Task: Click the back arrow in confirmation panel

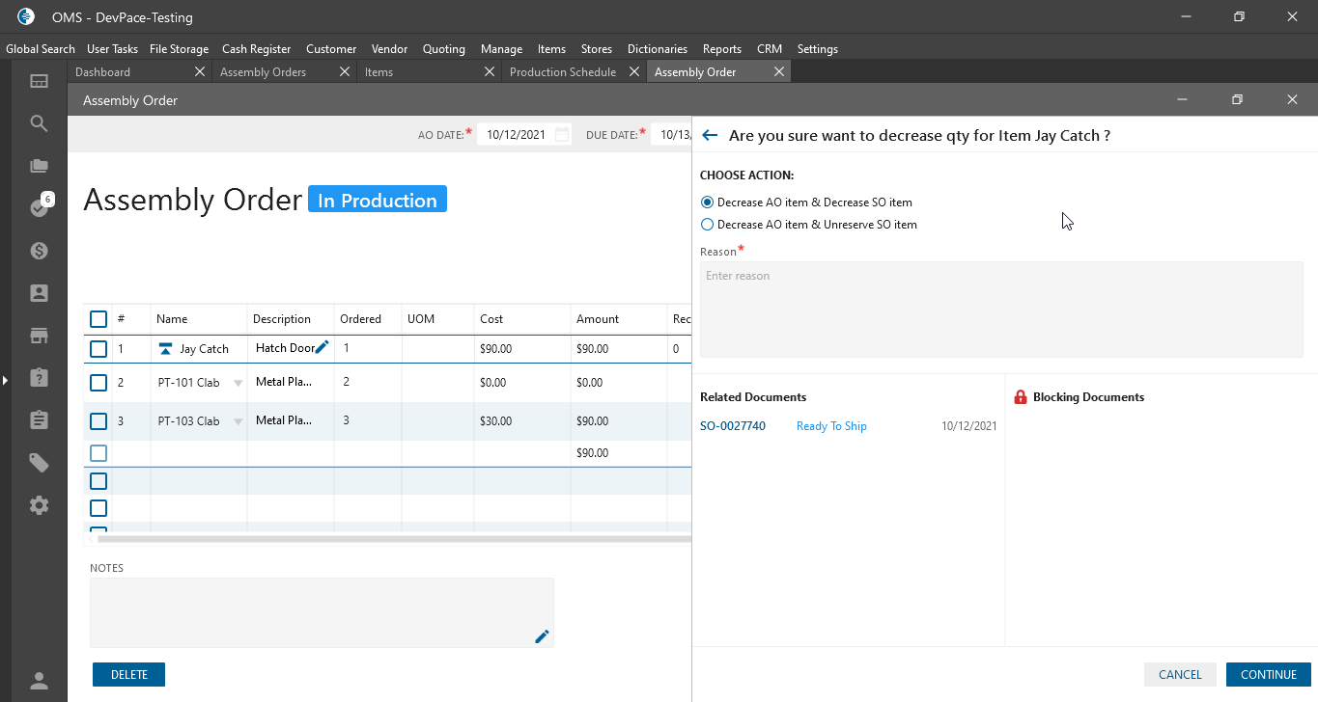Action: 710,136
